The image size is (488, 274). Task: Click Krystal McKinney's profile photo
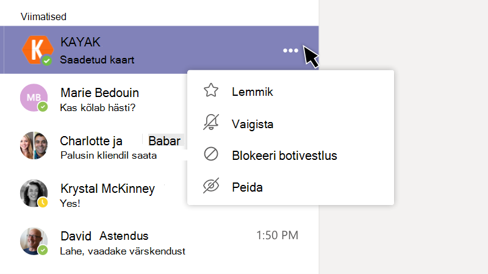(x=34, y=193)
